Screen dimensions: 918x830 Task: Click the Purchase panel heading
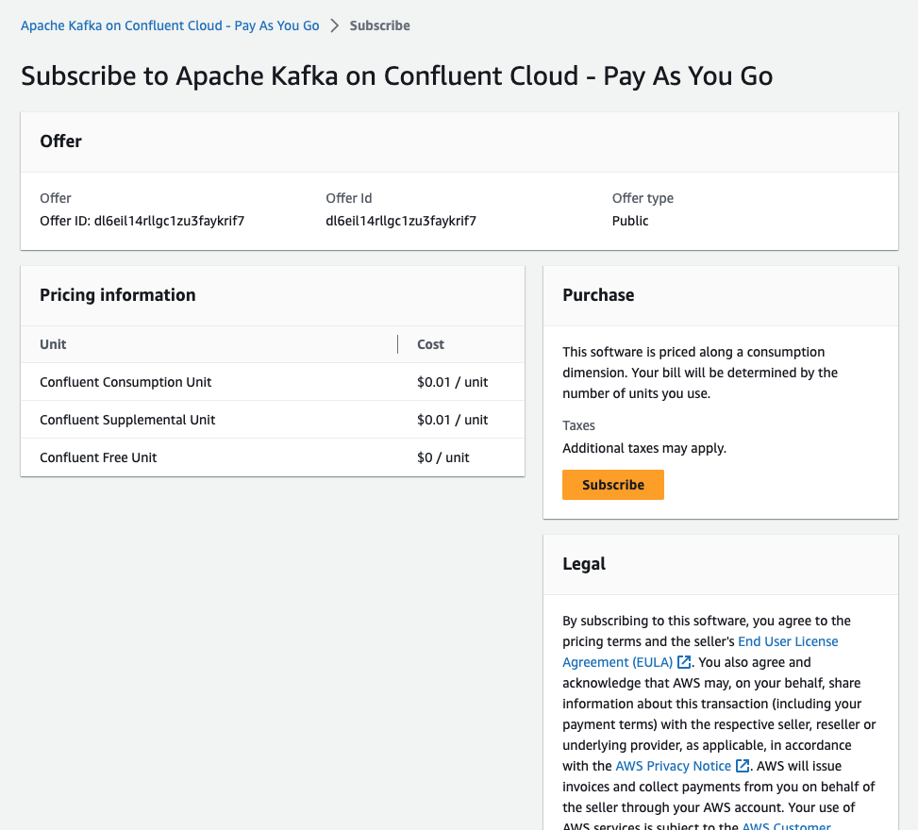point(598,295)
